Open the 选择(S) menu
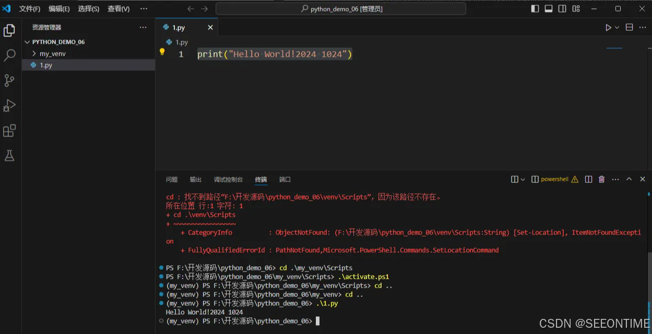The image size is (652, 334). 88,9
